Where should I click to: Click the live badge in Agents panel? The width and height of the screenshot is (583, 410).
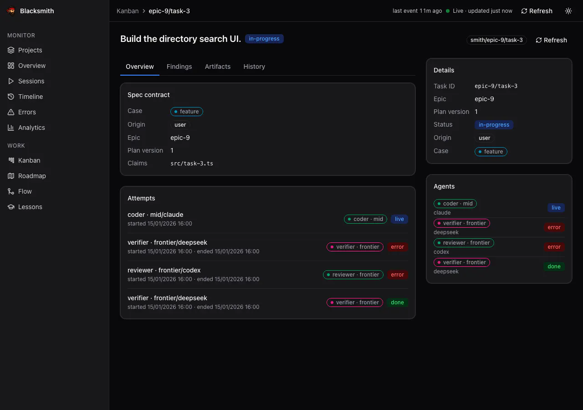[556, 208]
